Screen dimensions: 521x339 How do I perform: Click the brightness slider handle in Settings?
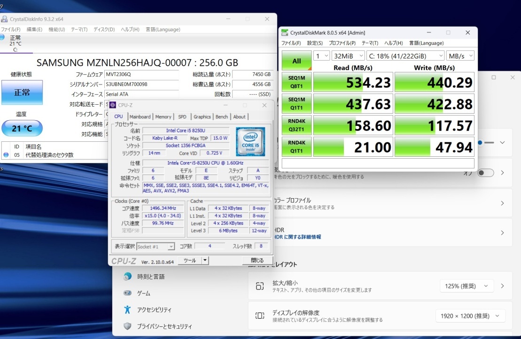(480, 143)
